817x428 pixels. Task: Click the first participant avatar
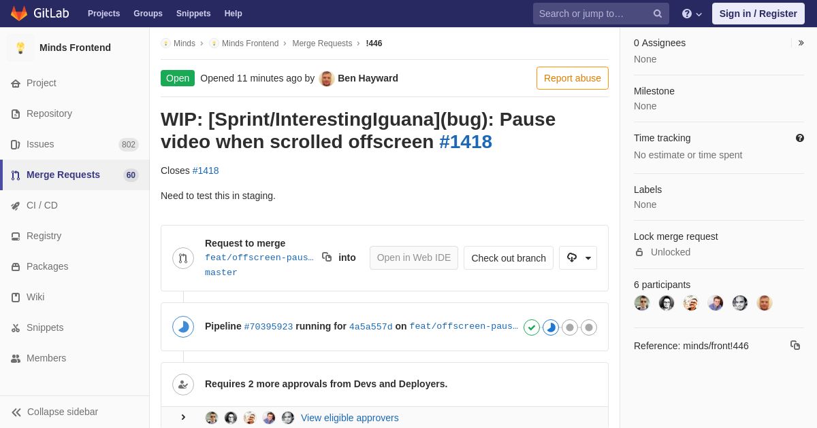click(x=642, y=303)
